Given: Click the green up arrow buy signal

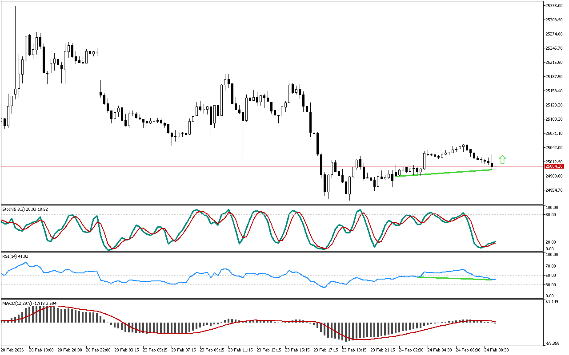Looking at the screenshot, I should 502,160.
